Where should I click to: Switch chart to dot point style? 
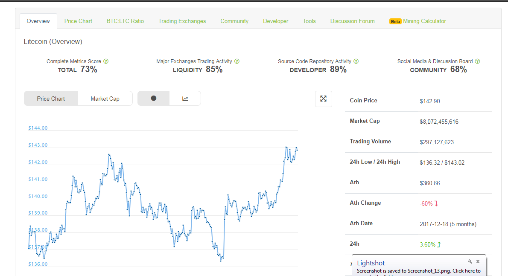pyautogui.click(x=154, y=99)
